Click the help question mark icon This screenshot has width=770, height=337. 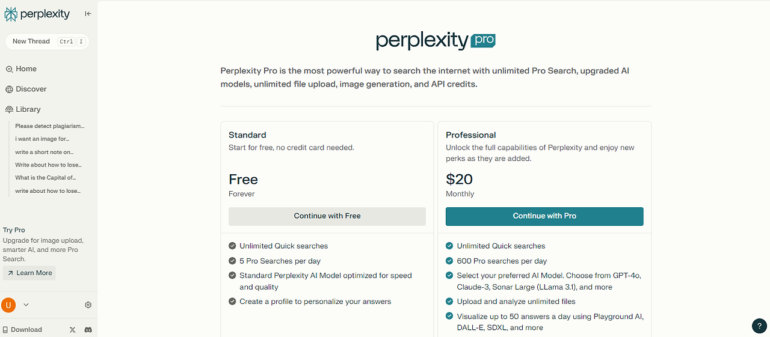pos(759,326)
